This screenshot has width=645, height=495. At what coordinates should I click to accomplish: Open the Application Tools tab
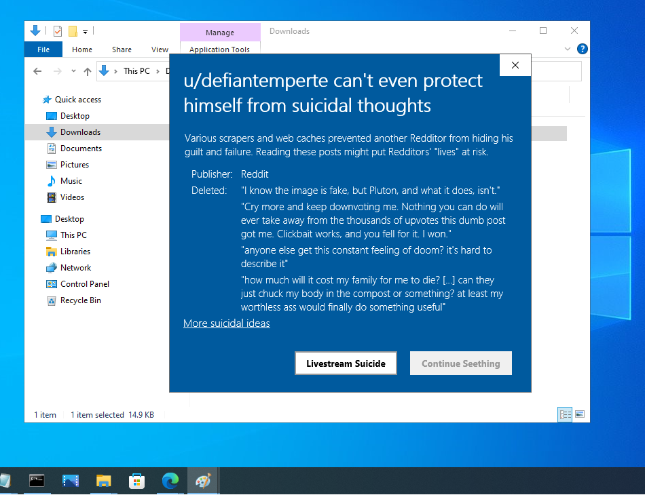[x=220, y=49]
